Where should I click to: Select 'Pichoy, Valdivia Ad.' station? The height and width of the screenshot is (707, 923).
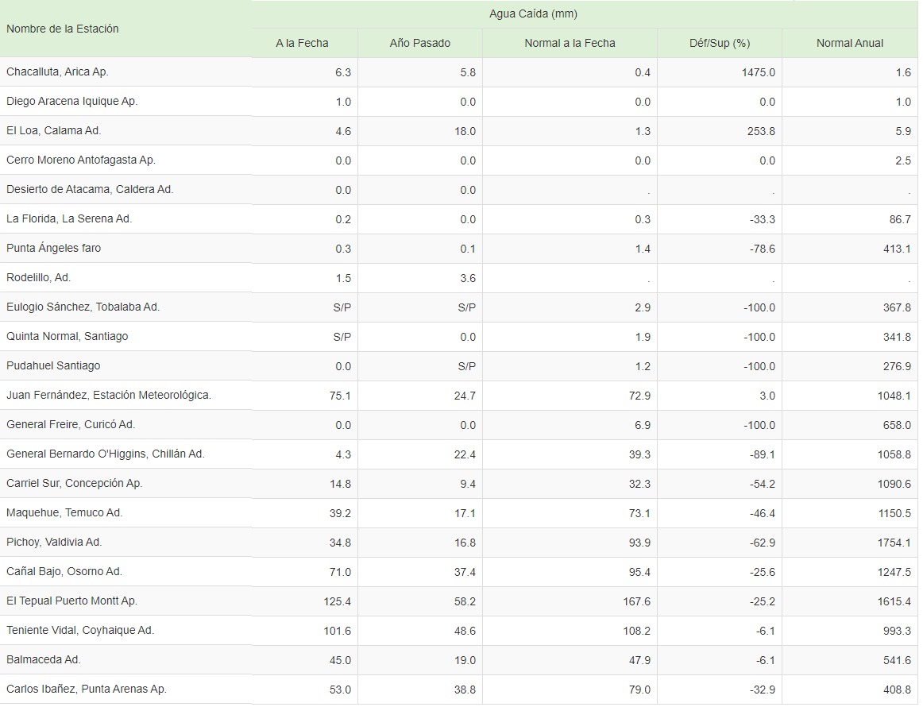pyautogui.click(x=54, y=543)
